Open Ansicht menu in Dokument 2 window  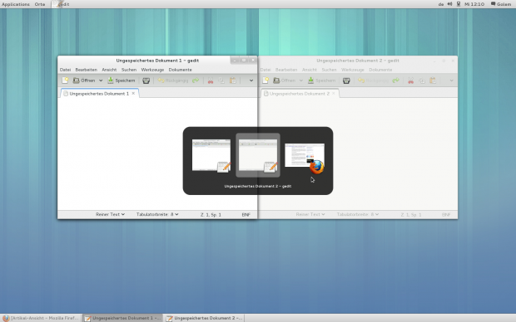pos(310,70)
